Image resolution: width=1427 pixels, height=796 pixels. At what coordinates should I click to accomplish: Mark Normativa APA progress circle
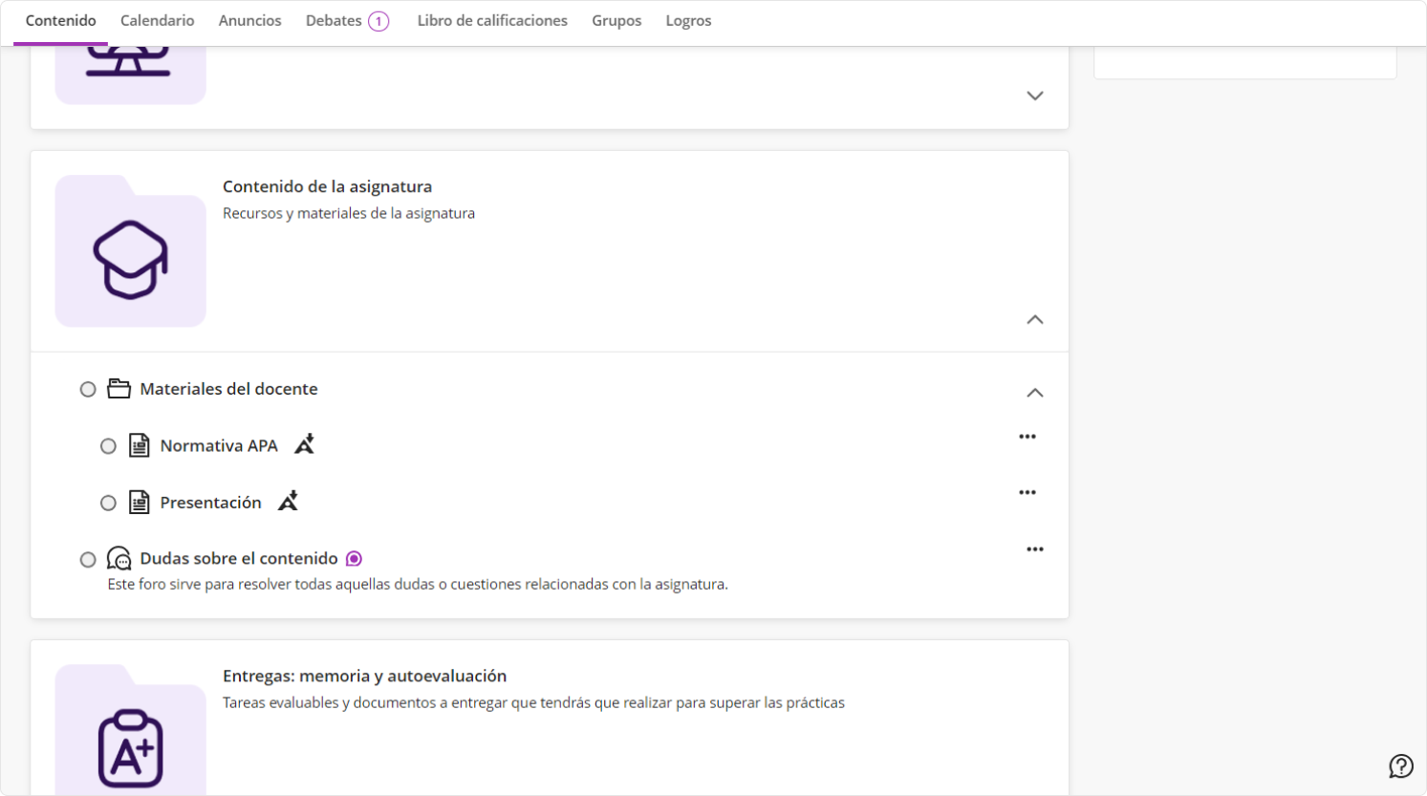108,446
